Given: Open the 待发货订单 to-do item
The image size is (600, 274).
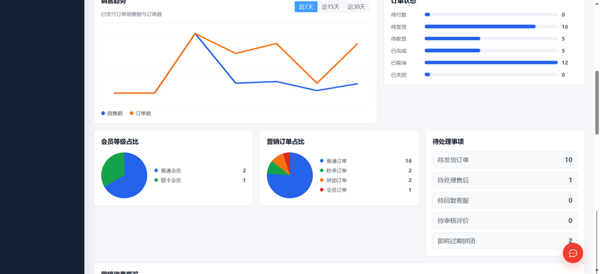Looking at the screenshot, I should tap(505, 159).
